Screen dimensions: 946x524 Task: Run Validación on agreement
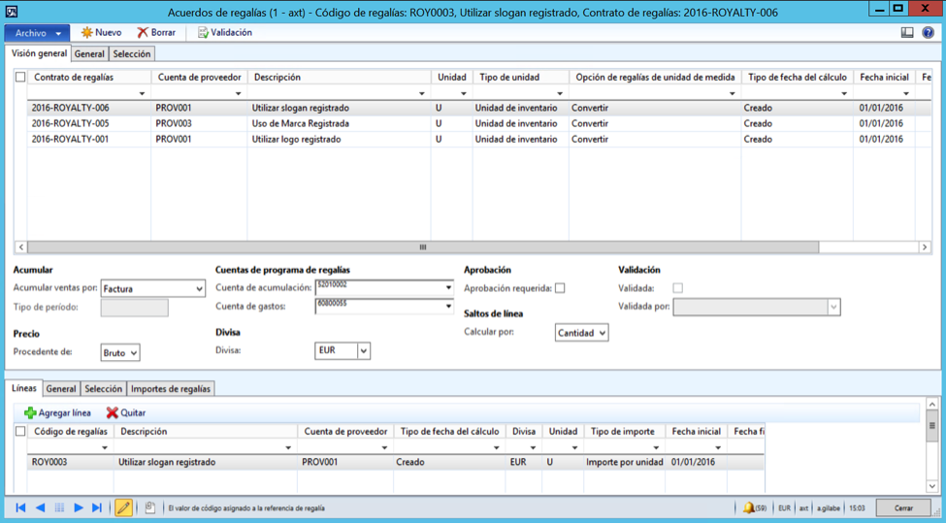(x=225, y=33)
